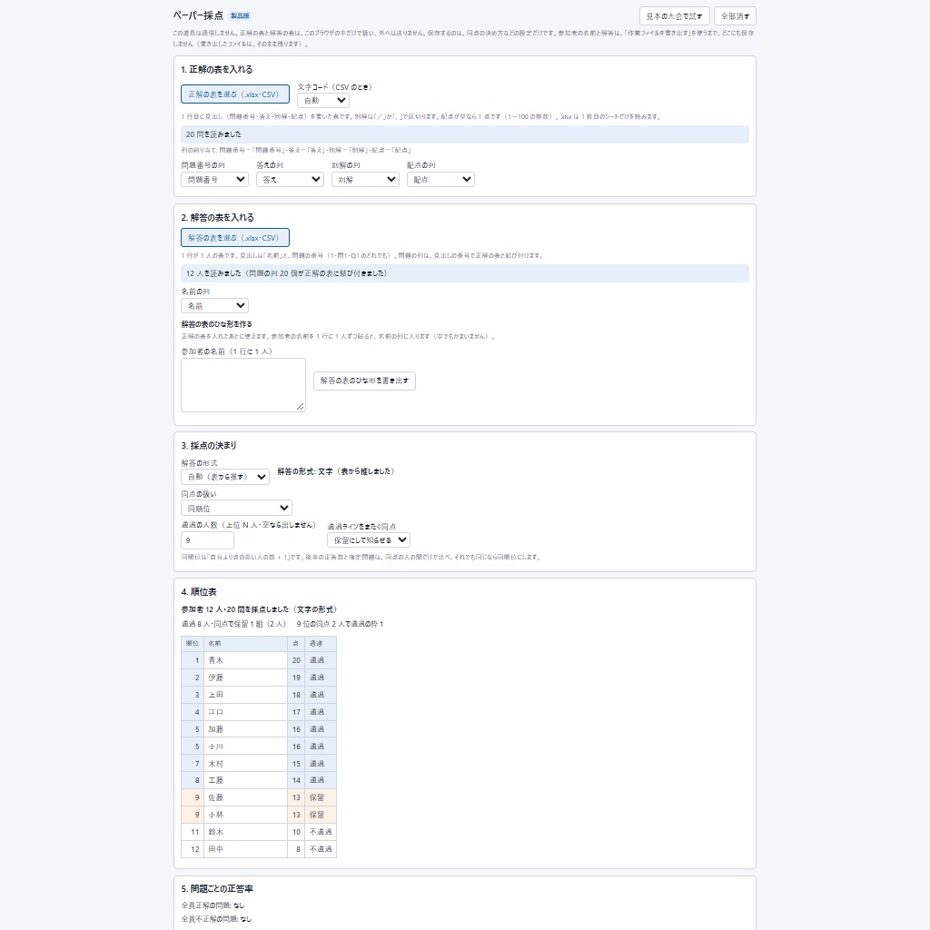Click the name 小川 in the ranking table
This screenshot has width=930, height=930.
pos(216,747)
